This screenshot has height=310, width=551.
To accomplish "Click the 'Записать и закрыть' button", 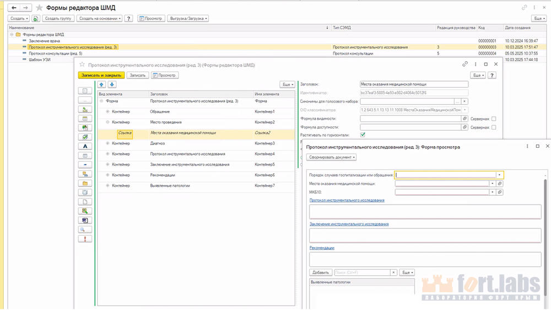I will point(101,75).
